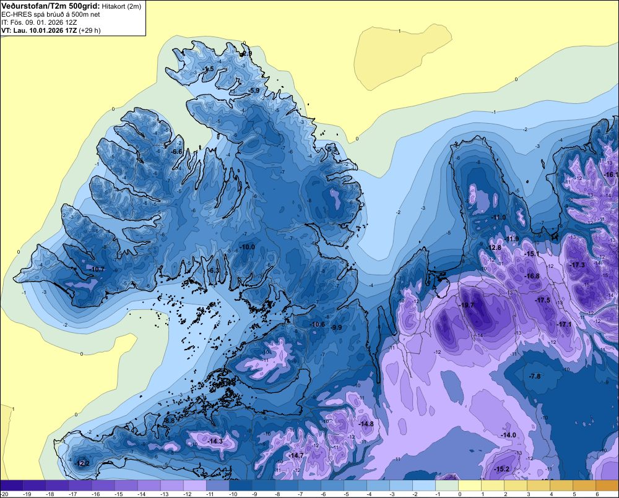Select legend swatch between -12 and -11
This screenshot has width=619, height=498.
coord(194,486)
